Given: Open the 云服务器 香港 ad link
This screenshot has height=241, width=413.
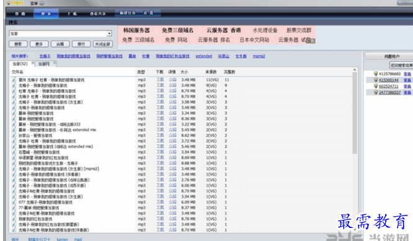Looking at the screenshot, I should [223, 30].
